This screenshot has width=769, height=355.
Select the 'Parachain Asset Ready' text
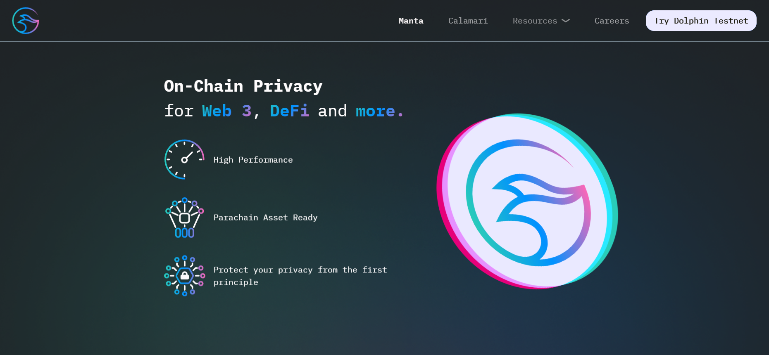tap(265, 218)
